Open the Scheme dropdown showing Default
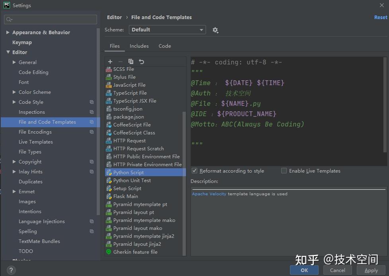Screen dimensions: 389x276 (167, 29)
